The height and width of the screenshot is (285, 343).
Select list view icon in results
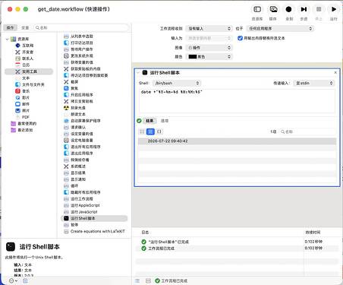coord(150,131)
